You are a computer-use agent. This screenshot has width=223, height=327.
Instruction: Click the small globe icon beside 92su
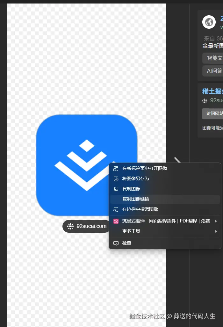point(205,101)
